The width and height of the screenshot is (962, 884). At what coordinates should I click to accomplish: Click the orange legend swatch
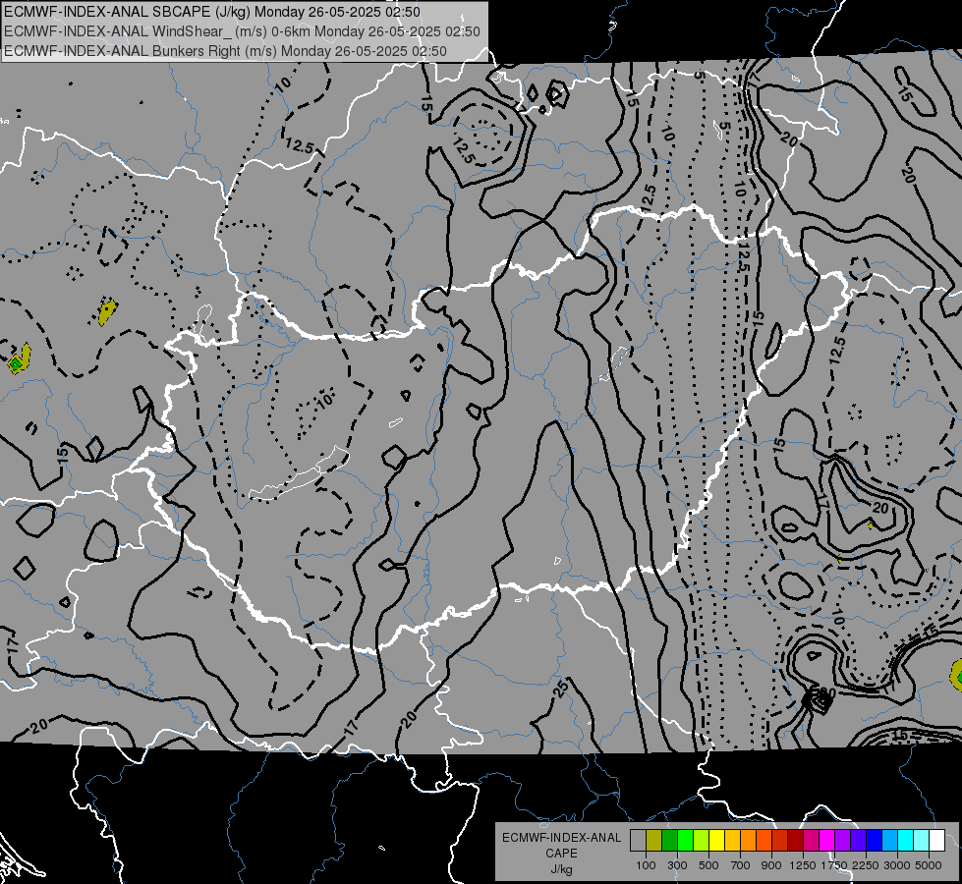click(749, 840)
